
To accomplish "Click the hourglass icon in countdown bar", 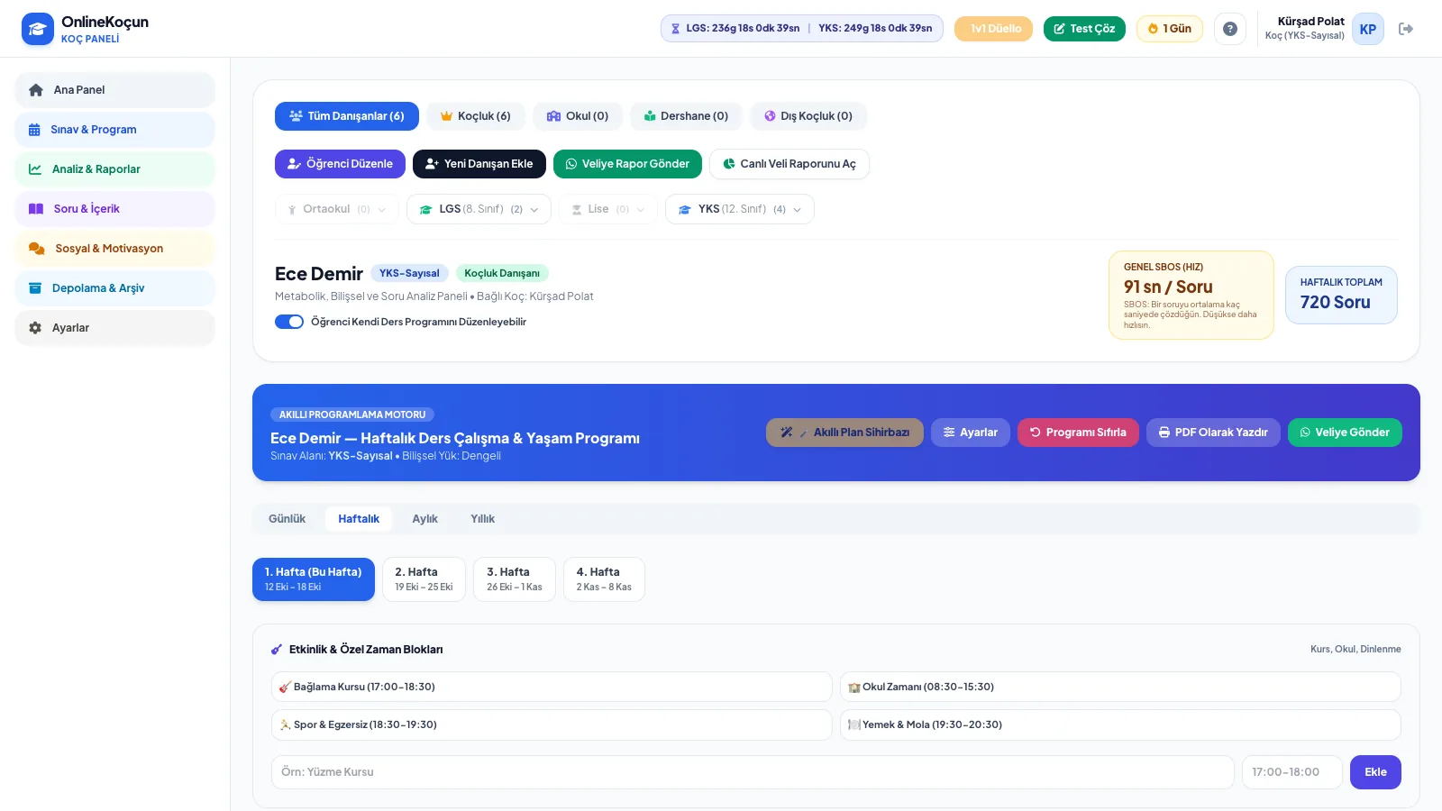I will click(x=675, y=29).
